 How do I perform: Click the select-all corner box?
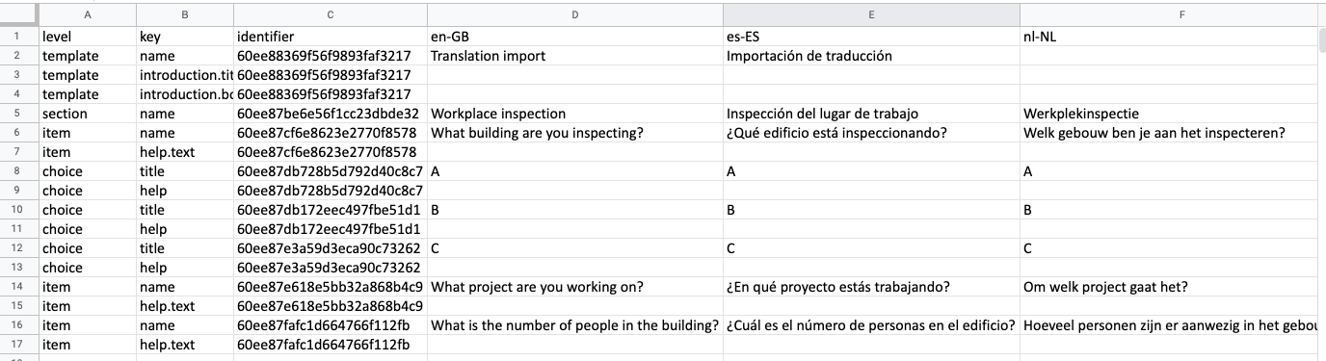tap(19, 14)
